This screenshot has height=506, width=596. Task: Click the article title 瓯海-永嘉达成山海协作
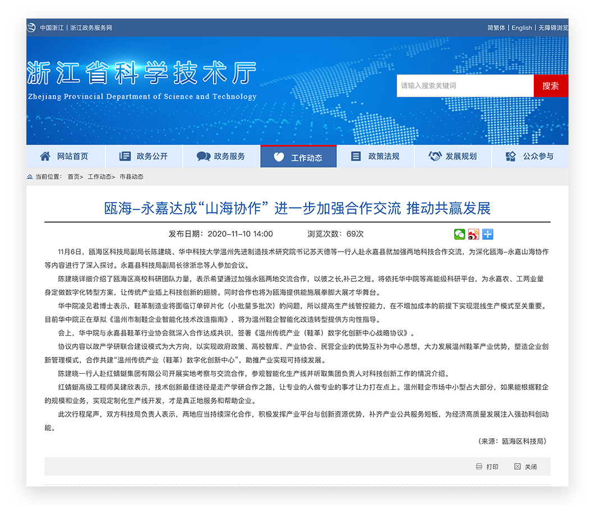298,208
